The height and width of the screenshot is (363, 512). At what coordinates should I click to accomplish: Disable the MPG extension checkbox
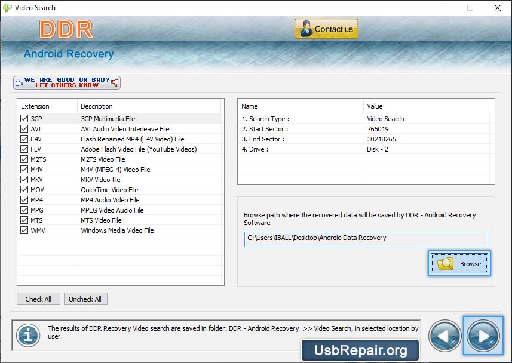coord(24,210)
